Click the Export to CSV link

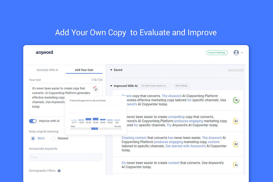tap(236, 70)
